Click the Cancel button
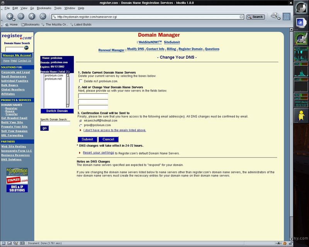The width and height of the screenshot is (309, 247). pyautogui.click(x=109, y=139)
